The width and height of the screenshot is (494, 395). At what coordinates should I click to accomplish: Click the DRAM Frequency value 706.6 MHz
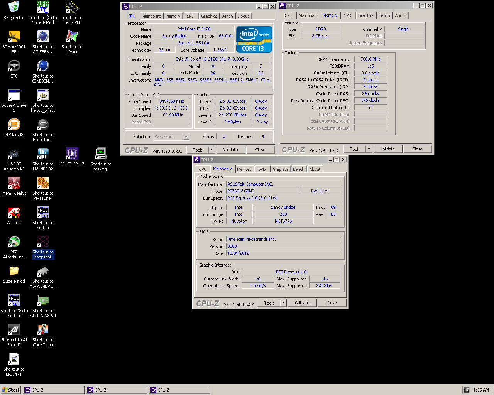pos(370,59)
